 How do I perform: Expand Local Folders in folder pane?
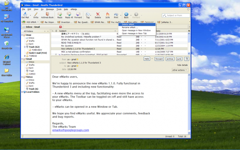[22, 92]
